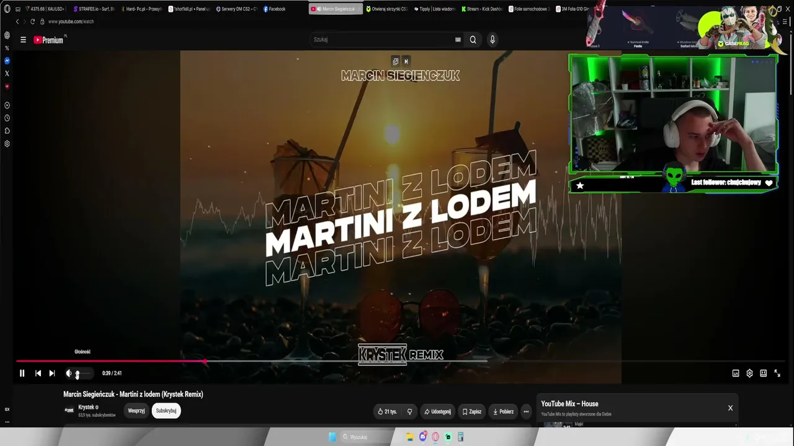Toggle subtitles on the video player
The image size is (794, 446).
point(736,374)
